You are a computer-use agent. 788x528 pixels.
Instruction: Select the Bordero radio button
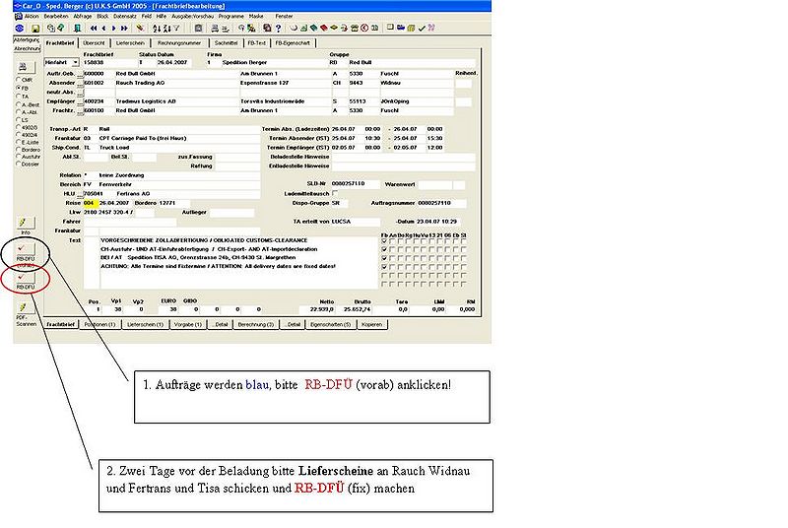(19, 149)
